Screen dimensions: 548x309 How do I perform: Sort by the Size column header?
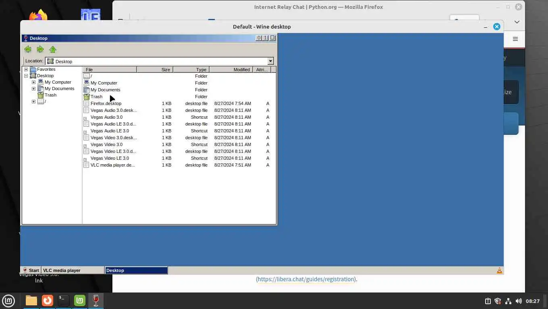coord(155,70)
